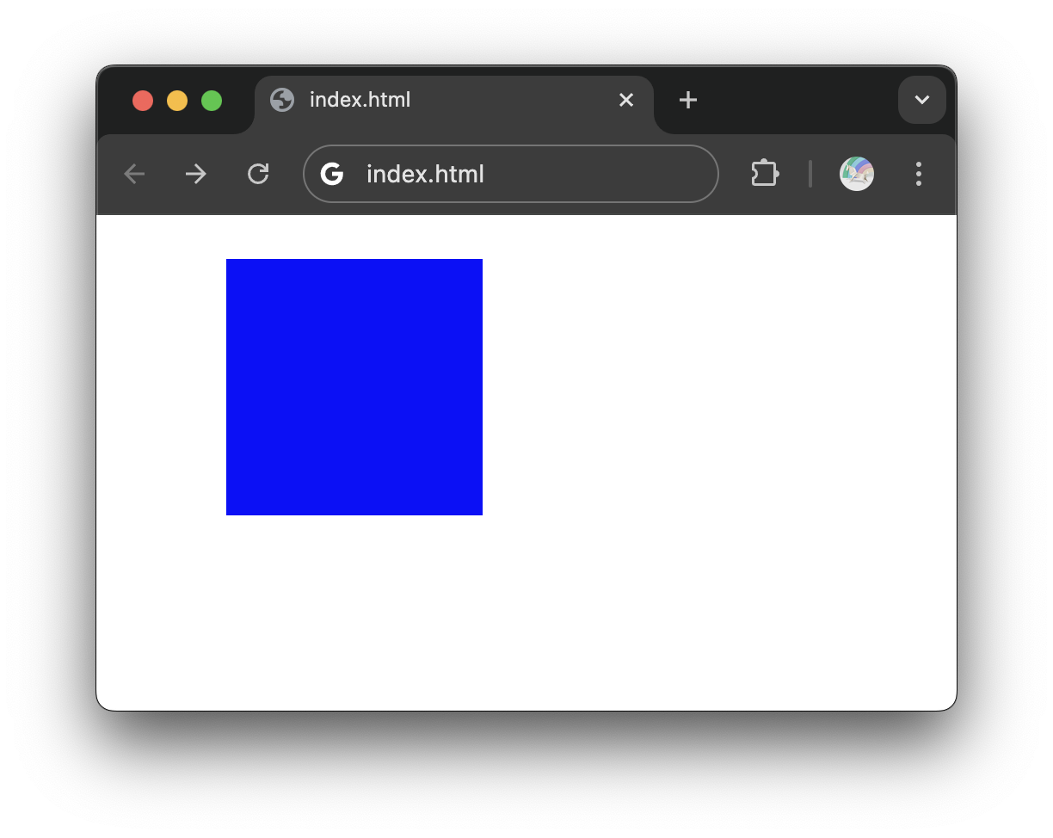Open Chrome's three-dot menu

click(x=919, y=174)
